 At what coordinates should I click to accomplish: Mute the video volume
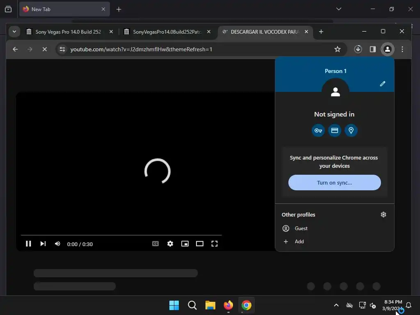point(57,244)
